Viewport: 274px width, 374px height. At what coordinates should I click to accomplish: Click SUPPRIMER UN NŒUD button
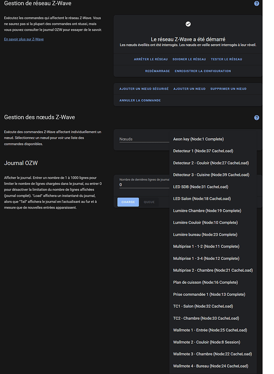pyautogui.click(x=228, y=89)
